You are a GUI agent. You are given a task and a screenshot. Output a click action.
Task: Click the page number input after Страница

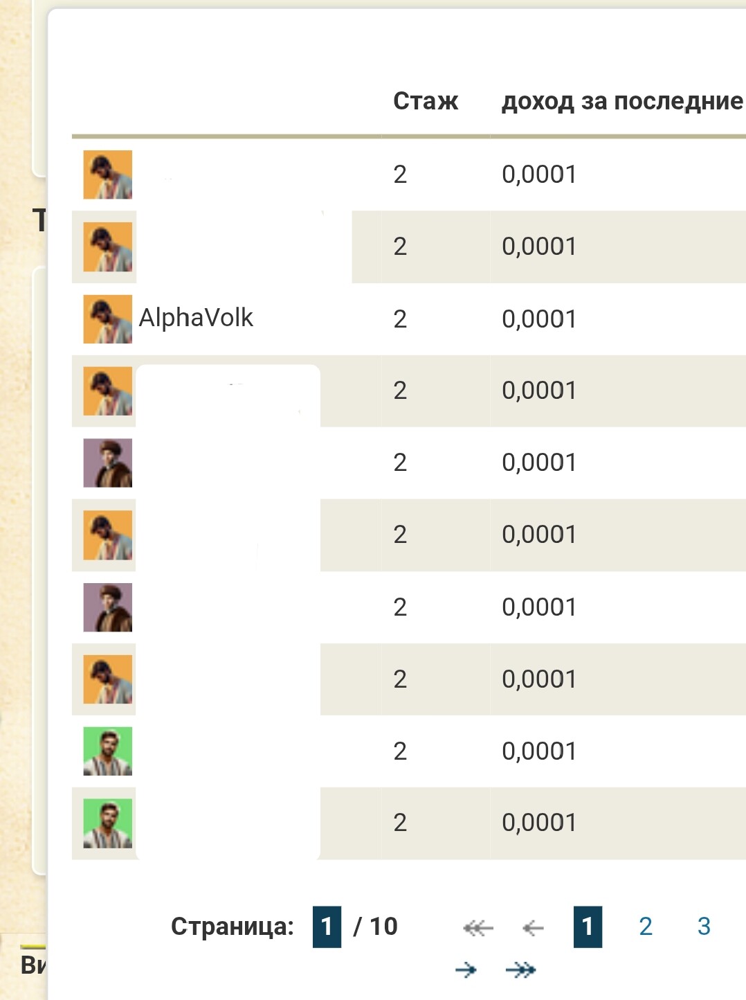pos(327,927)
